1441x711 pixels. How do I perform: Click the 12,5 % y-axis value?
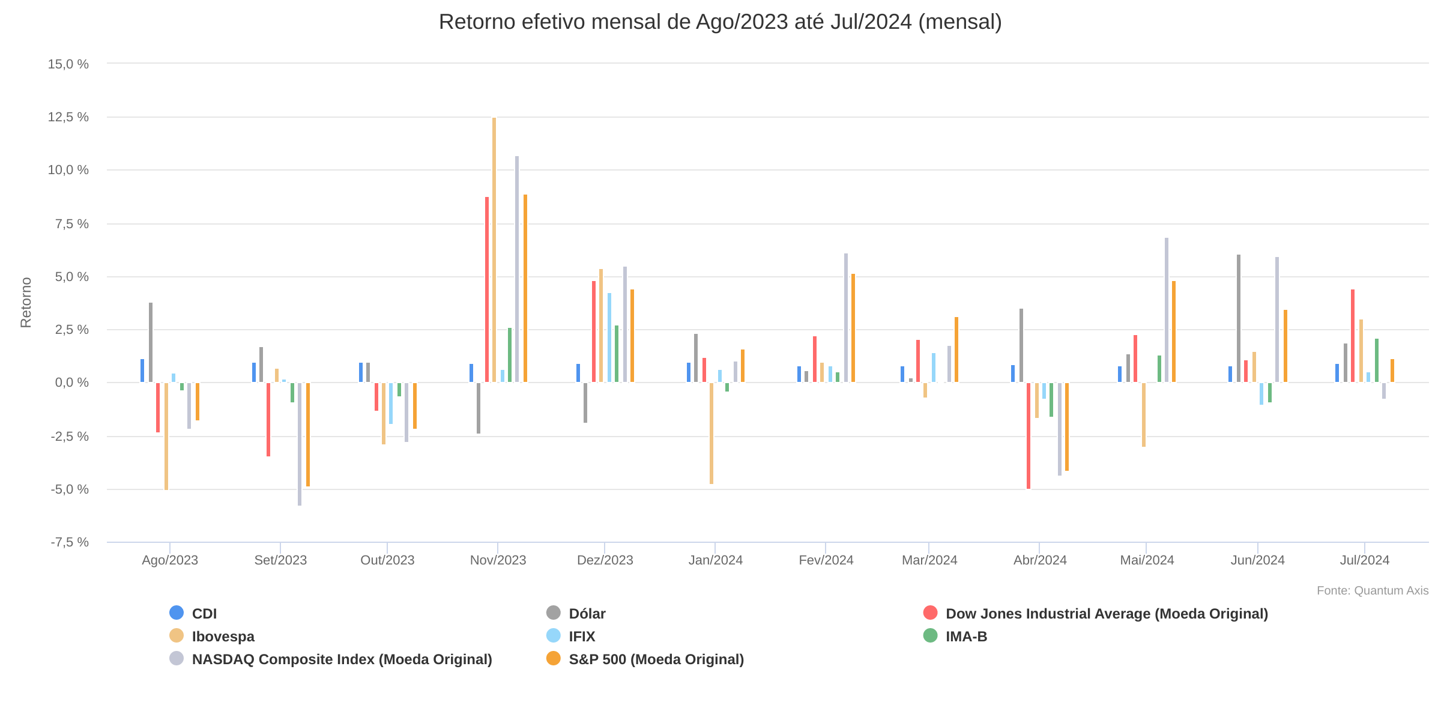pyautogui.click(x=68, y=117)
